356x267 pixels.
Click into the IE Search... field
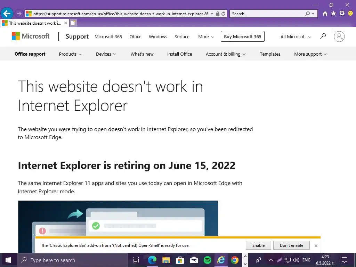coord(267,14)
